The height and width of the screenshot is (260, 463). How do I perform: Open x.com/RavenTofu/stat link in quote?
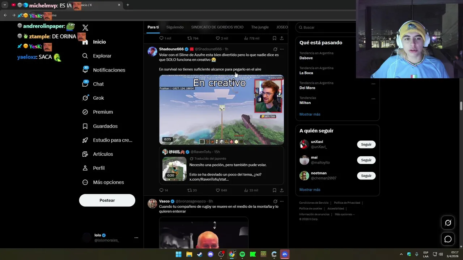tap(209, 179)
